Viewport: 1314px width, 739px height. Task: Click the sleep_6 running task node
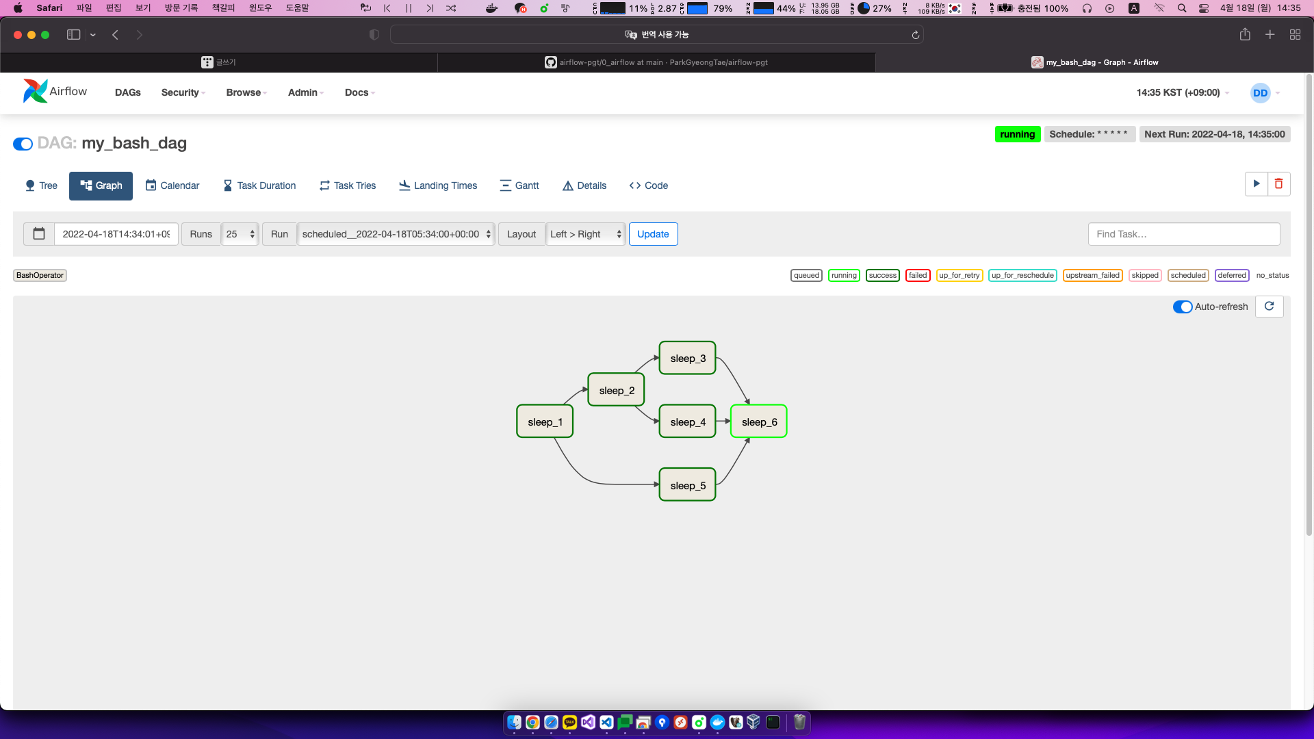pos(758,422)
